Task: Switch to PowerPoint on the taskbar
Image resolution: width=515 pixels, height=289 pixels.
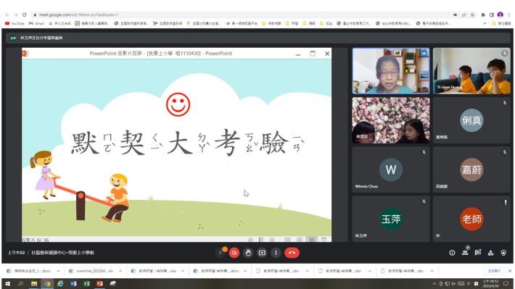Action: click(x=99, y=283)
